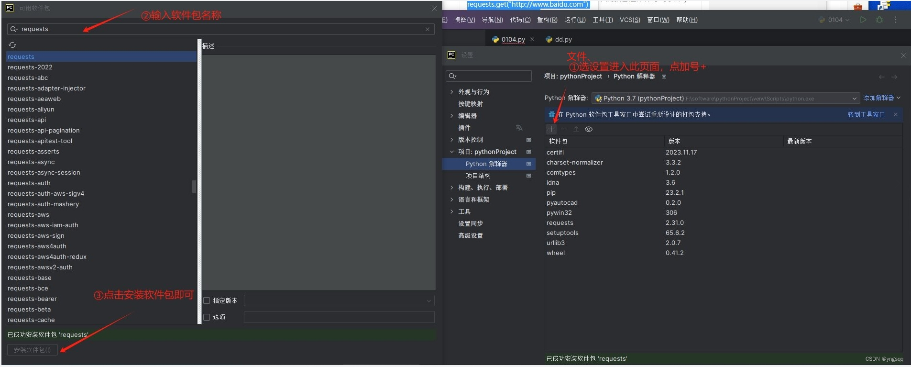Click the debug bug icon in toolbar

(x=879, y=20)
